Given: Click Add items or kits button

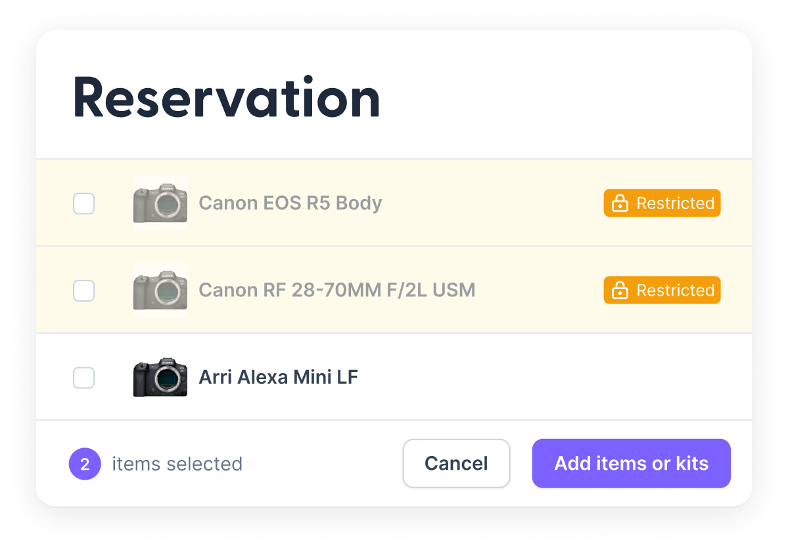Looking at the screenshot, I should pyautogui.click(x=631, y=463).
